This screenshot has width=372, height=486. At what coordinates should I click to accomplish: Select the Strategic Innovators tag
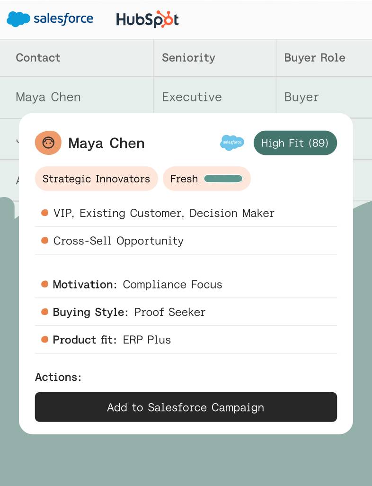(97, 179)
